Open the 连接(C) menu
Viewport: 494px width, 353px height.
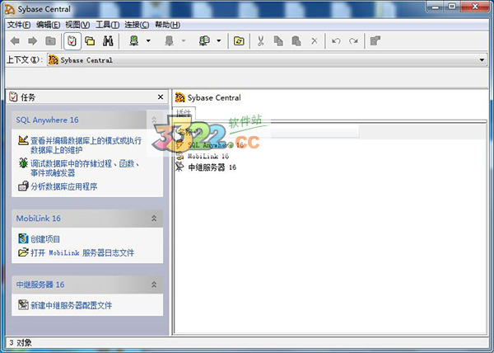137,25
